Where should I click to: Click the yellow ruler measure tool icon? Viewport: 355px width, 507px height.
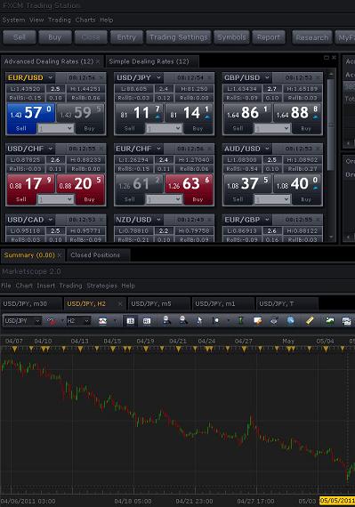[x=310, y=320]
